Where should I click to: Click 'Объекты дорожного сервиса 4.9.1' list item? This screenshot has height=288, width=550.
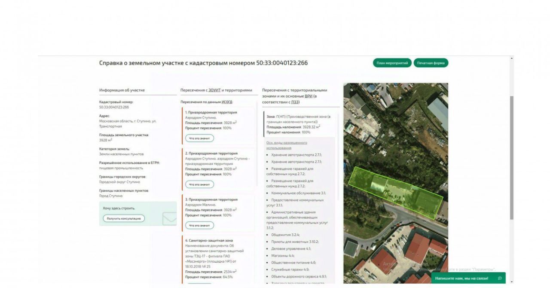(299, 276)
